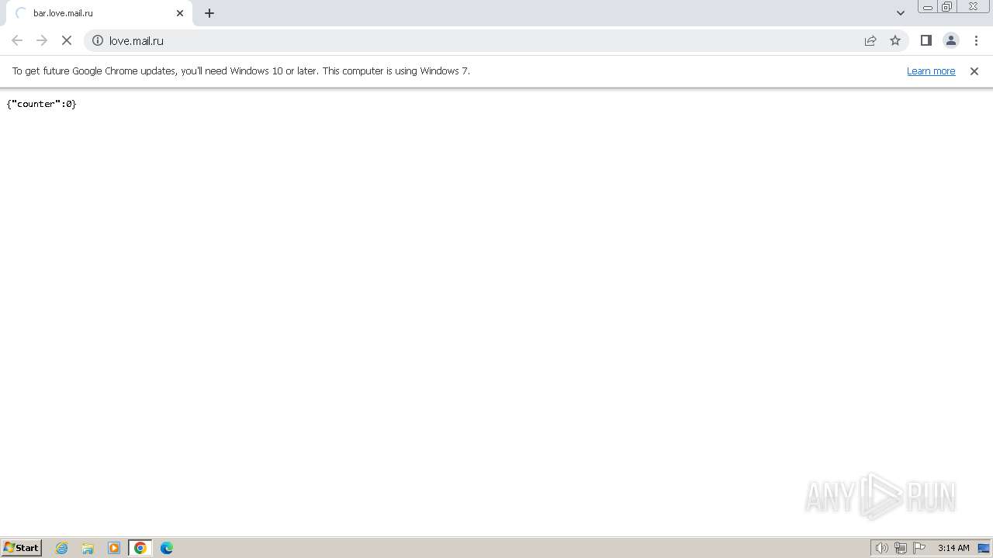Open the Chrome profile menu
Image resolution: width=993 pixels, height=558 pixels.
950,40
